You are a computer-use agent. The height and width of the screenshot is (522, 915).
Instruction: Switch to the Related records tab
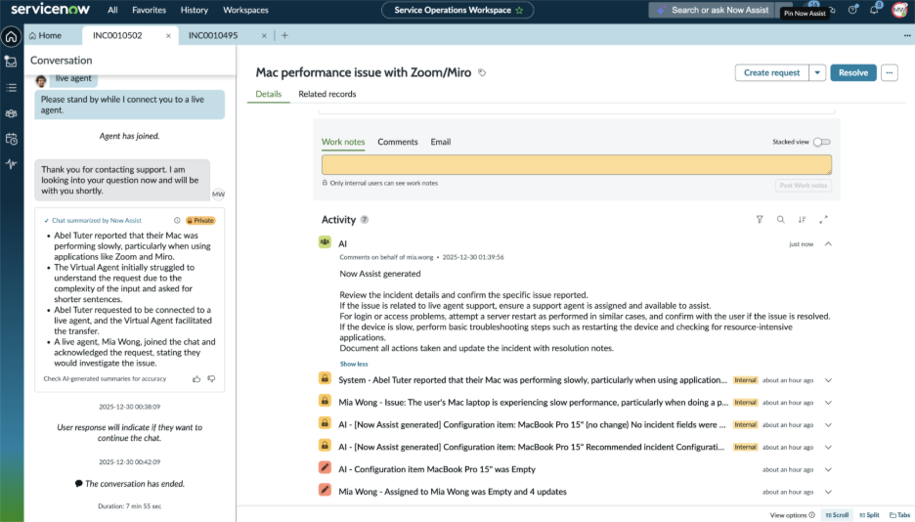click(327, 94)
